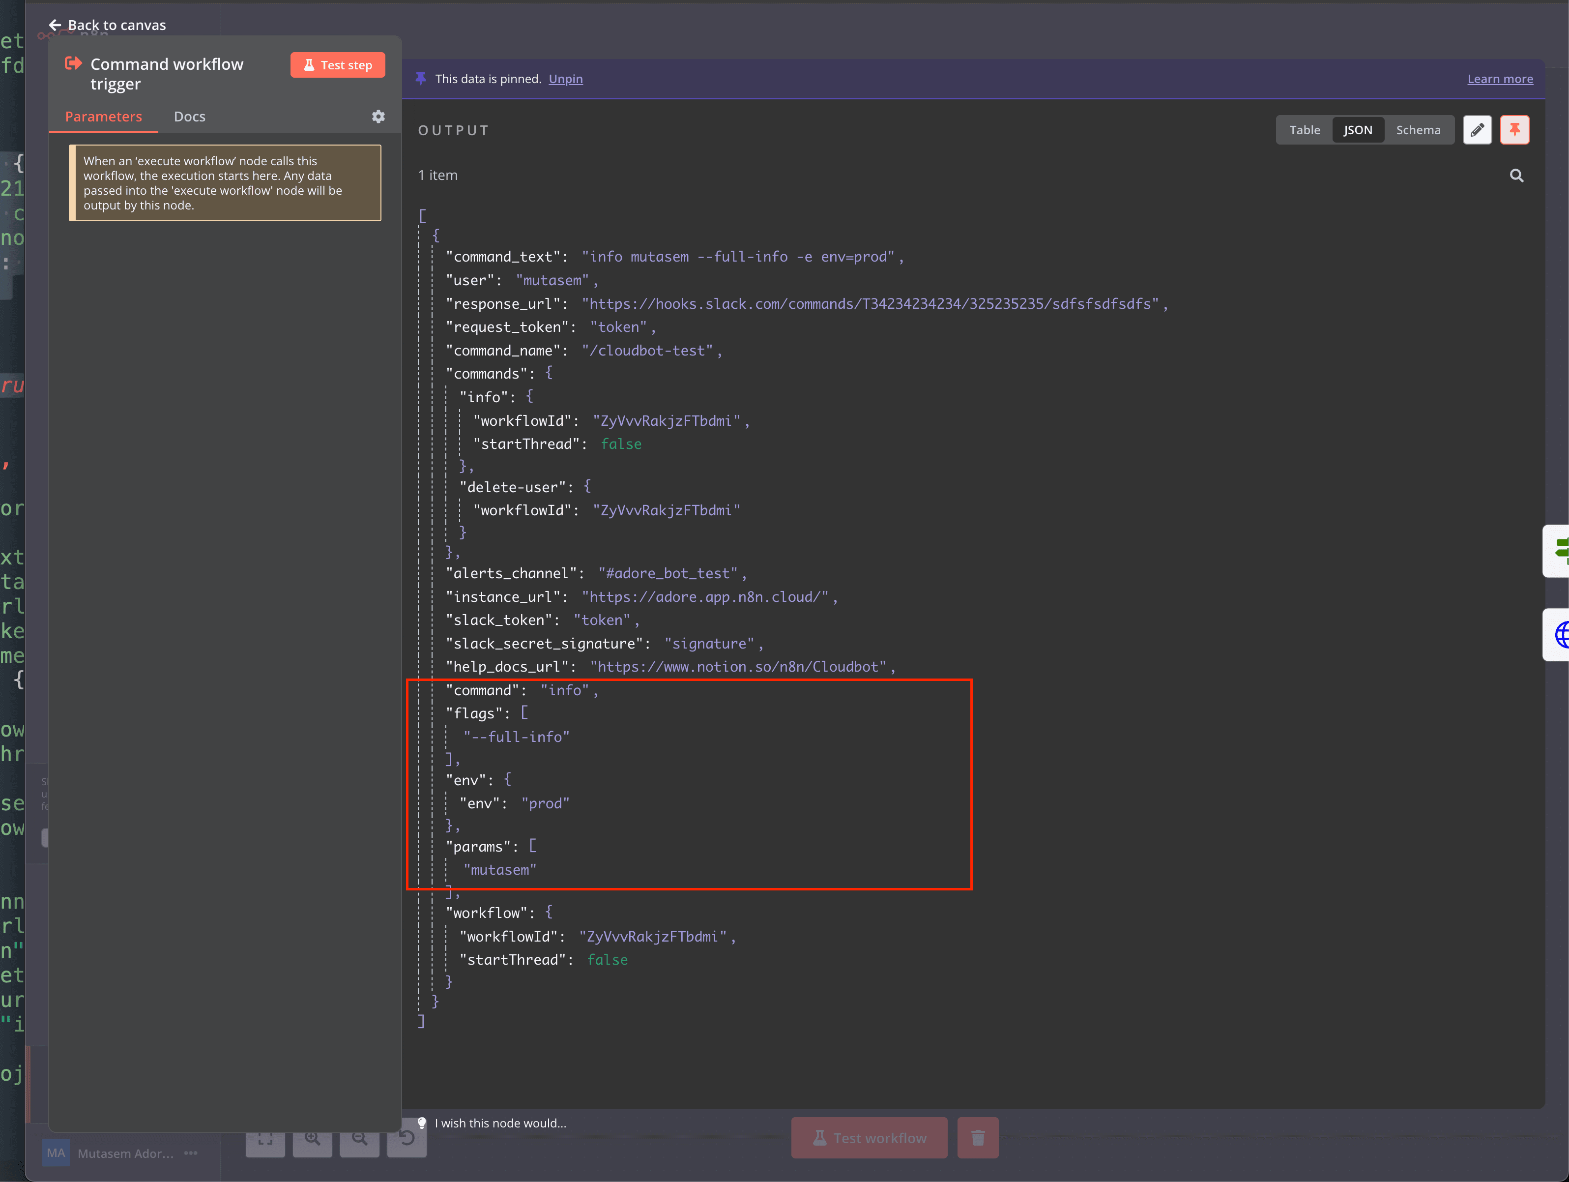Select the Parameters tab

click(103, 116)
